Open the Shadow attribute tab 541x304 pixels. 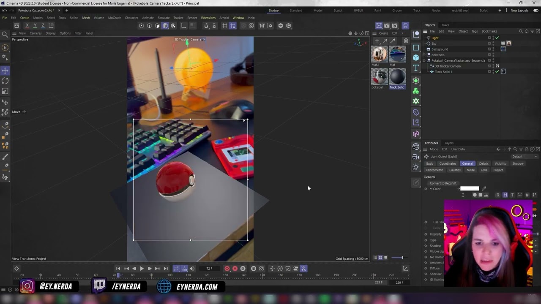518,163
